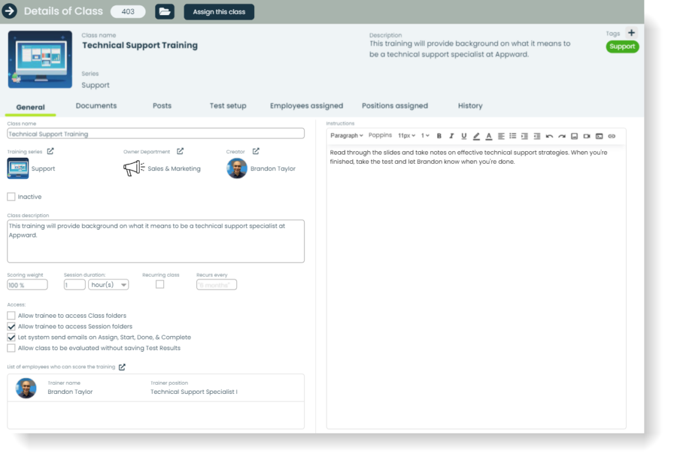Uncheck Allow trainee to access Session folders
Screen dimensions: 674x463
(x=11, y=326)
